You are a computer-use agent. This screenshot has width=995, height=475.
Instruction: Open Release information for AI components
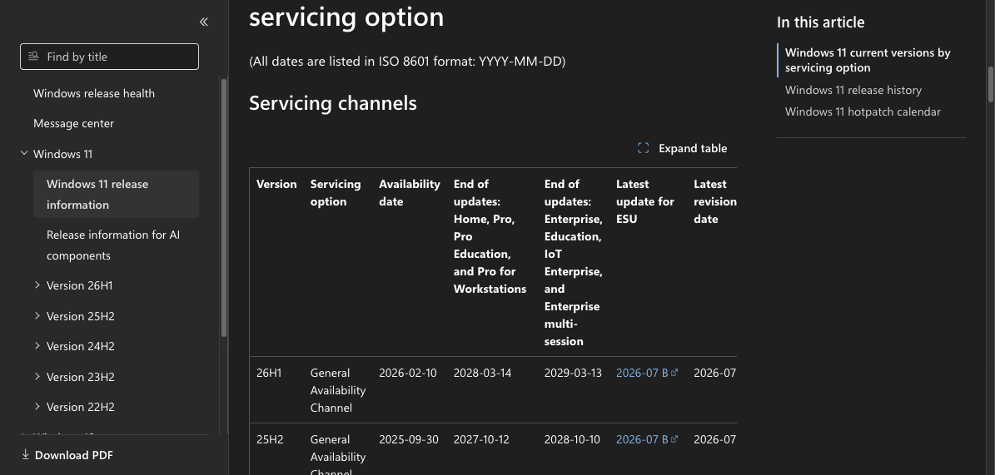point(113,245)
